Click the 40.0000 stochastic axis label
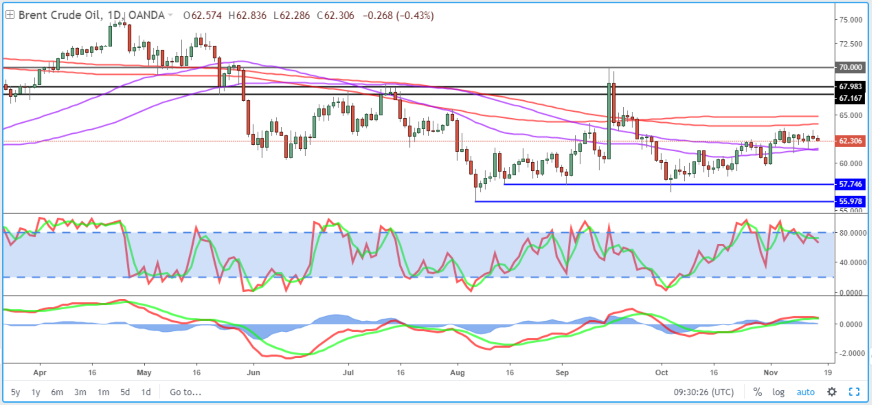 point(853,263)
